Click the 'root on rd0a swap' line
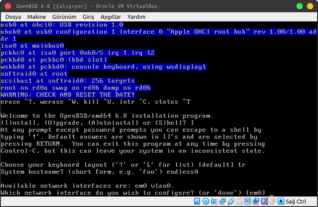 point(76,88)
